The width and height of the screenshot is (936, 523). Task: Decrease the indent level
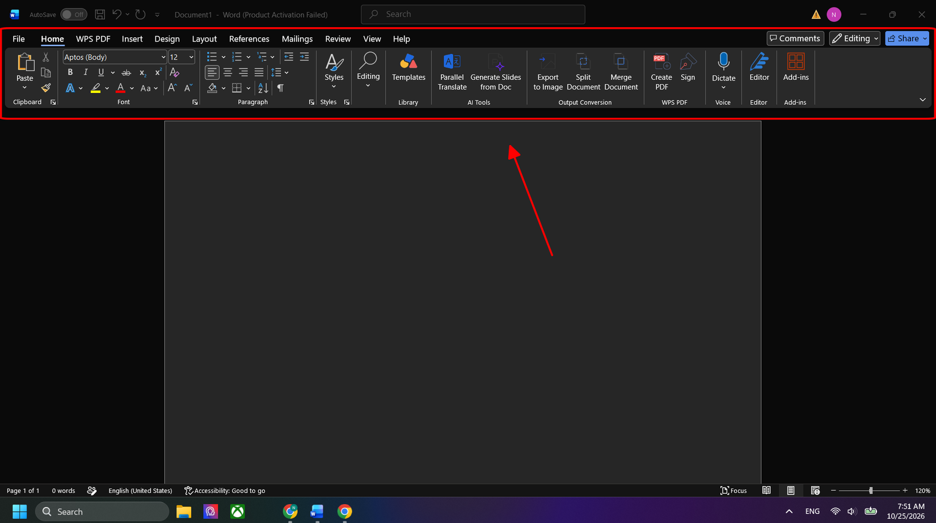(289, 57)
